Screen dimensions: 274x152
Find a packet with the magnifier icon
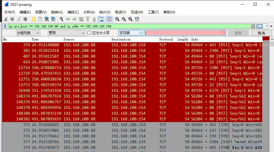pos(61,19)
